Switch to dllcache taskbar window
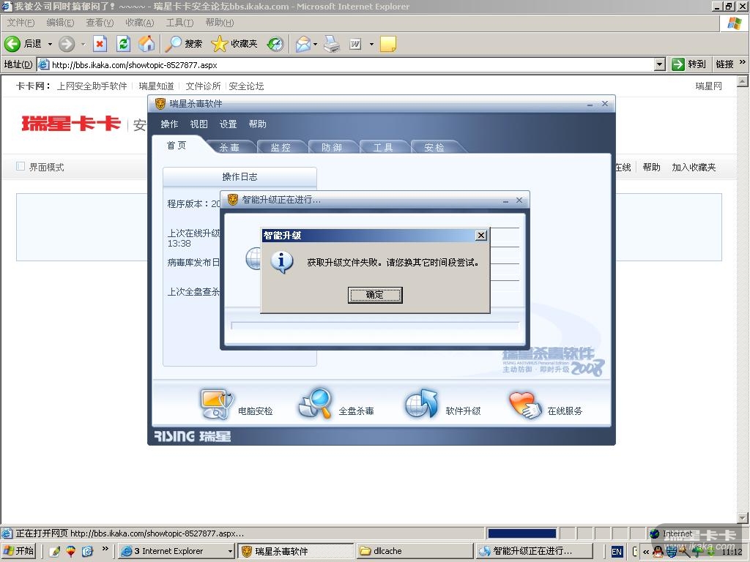This screenshot has width=750, height=562. point(415,551)
